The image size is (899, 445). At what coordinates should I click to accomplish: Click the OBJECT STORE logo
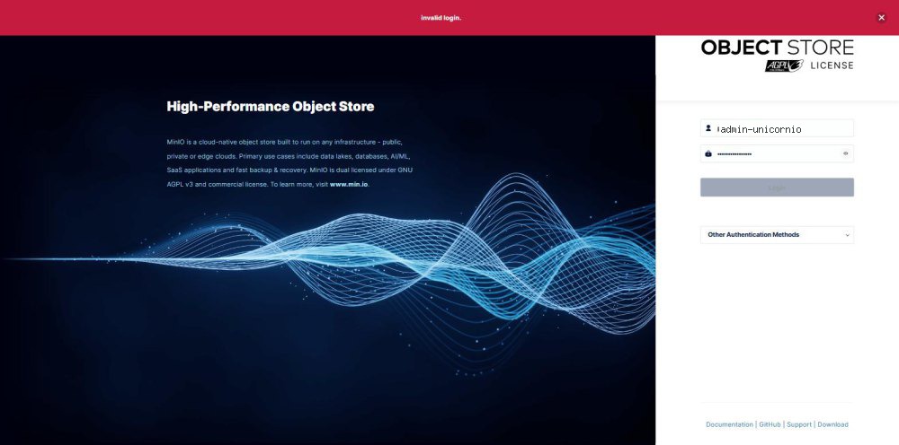pos(777,48)
